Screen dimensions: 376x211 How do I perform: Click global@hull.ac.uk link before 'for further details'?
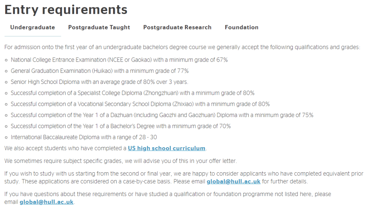click(x=234, y=181)
